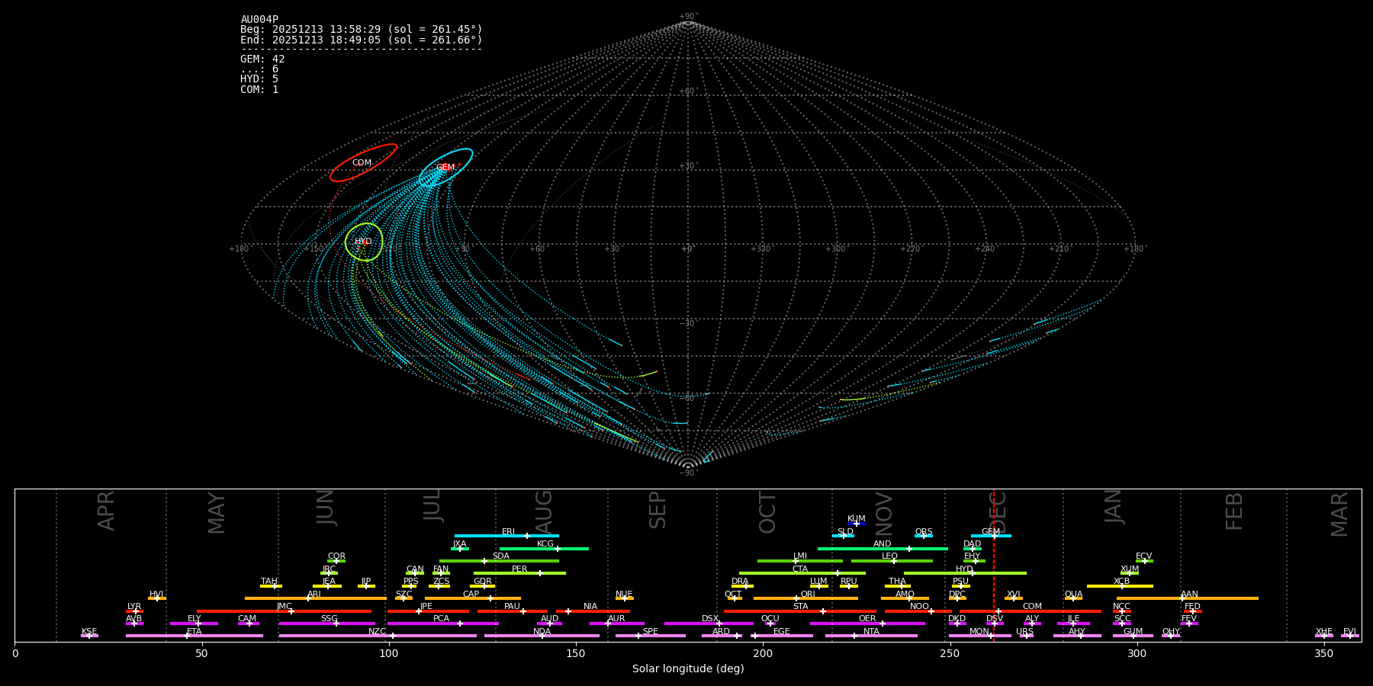Select the "COM: 1" count in the legend

[x=259, y=90]
